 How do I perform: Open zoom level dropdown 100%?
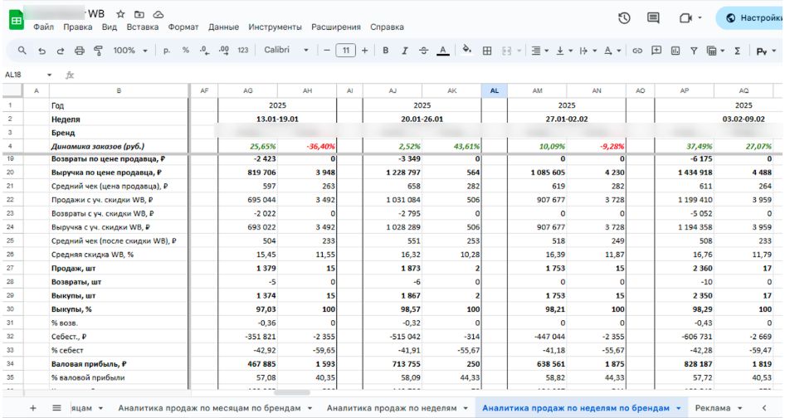tap(130, 50)
